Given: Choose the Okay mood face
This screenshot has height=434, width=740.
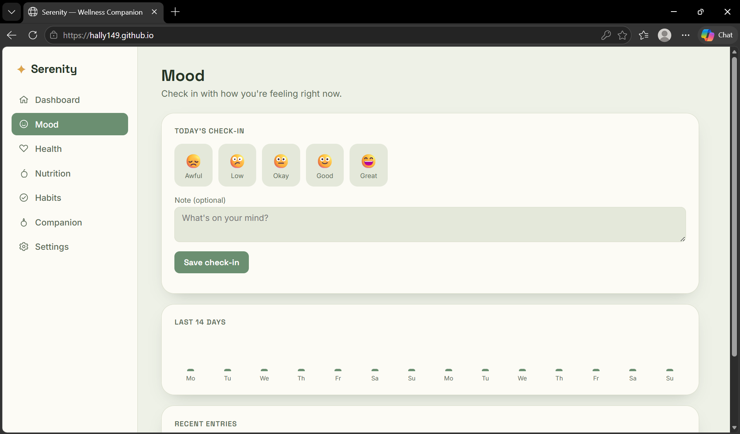Looking at the screenshot, I should coord(281,165).
